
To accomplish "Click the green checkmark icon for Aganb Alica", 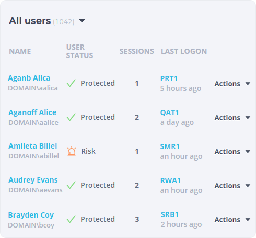I will (71, 83).
